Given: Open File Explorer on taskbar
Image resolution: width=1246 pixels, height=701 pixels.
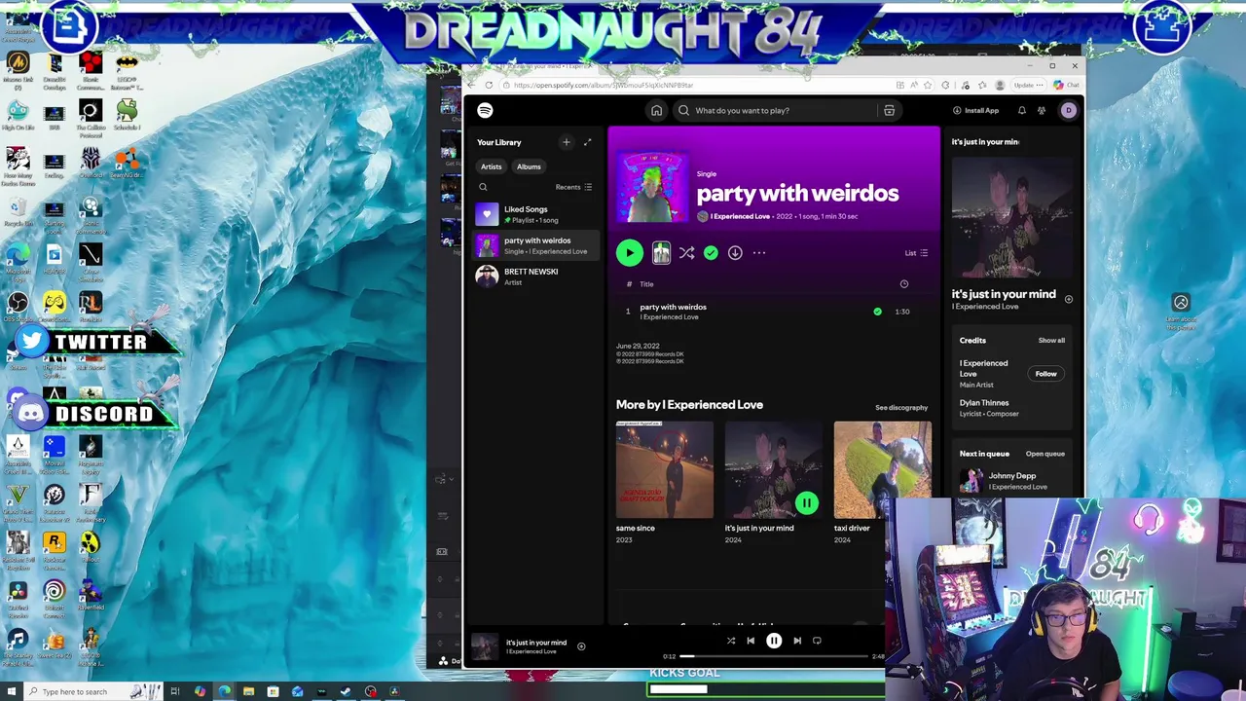Looking at the screenshot, I should pos(248,691).
